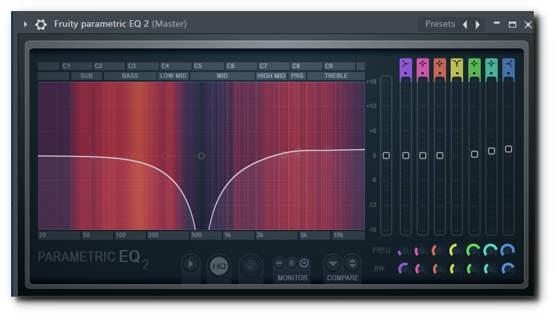554x317 pixels.
Task: Click purple band 1 BW knob
Action: (404, 269)
